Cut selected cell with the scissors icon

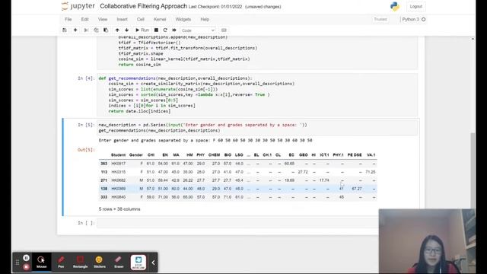(86, 30)
